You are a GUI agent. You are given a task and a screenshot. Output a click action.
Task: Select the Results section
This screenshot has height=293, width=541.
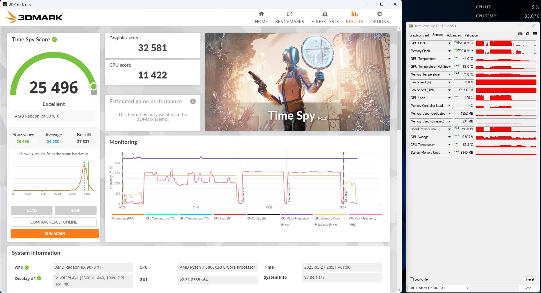tap(354, 17)
